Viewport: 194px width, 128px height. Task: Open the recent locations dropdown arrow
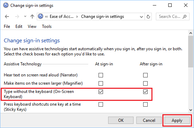tap(25, 17)
